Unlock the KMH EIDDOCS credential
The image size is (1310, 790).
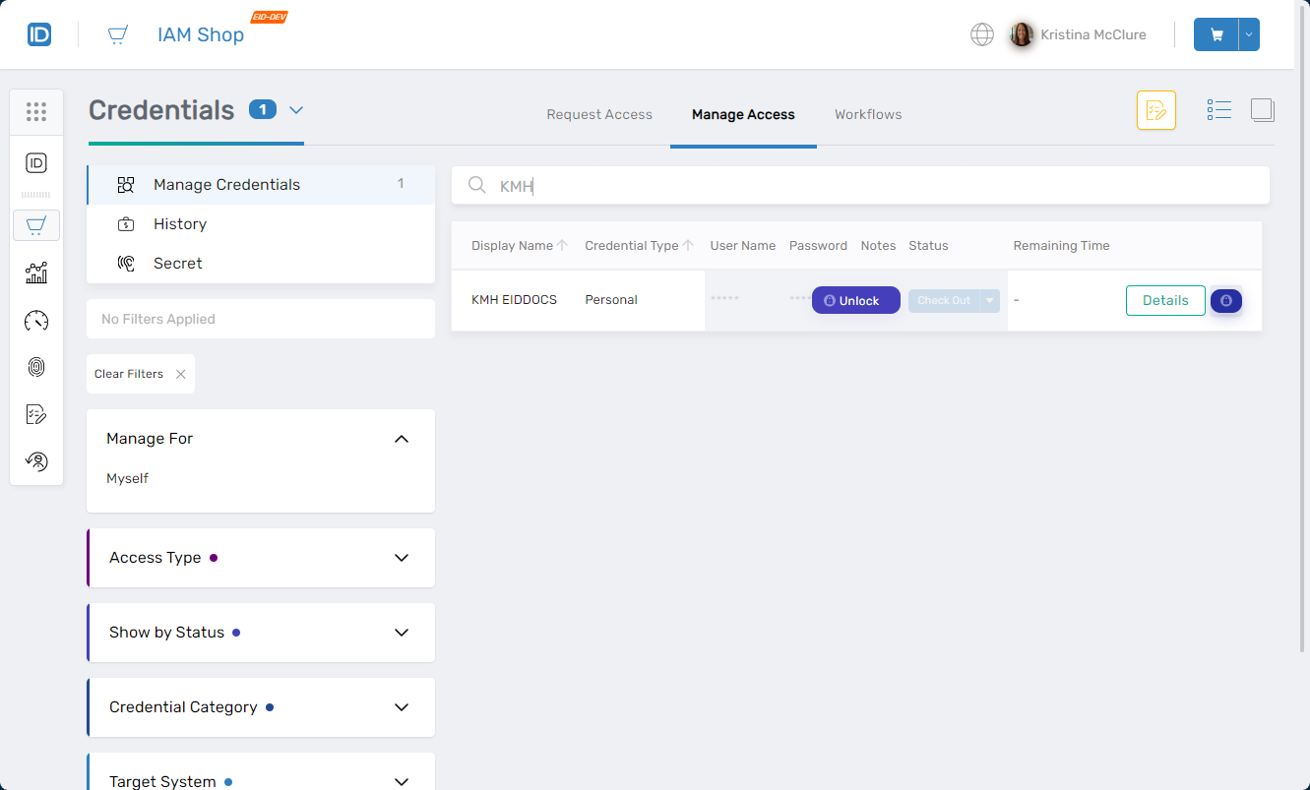[x=855, y=300]
